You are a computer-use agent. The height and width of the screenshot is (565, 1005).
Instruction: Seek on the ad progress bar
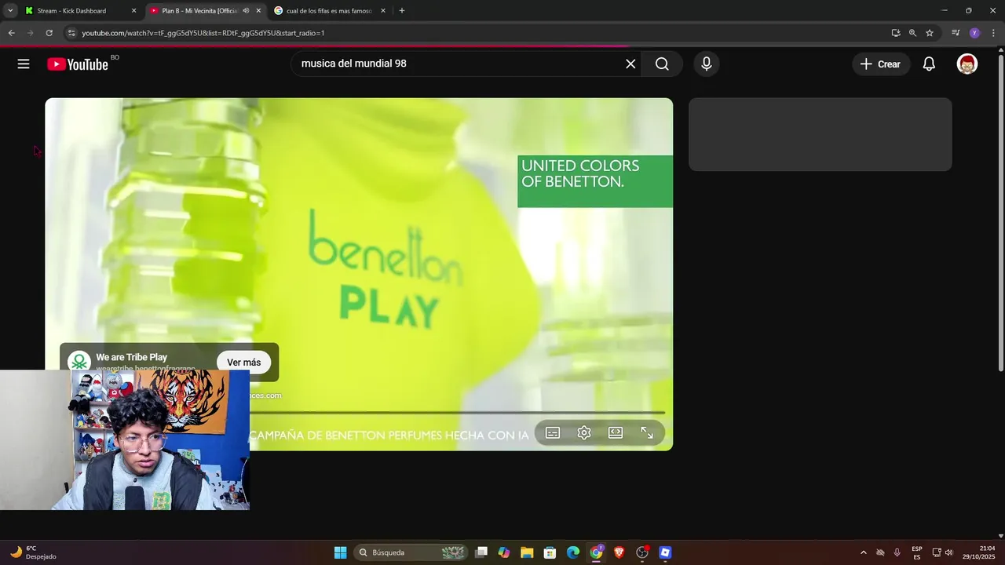tap(457, 412)
